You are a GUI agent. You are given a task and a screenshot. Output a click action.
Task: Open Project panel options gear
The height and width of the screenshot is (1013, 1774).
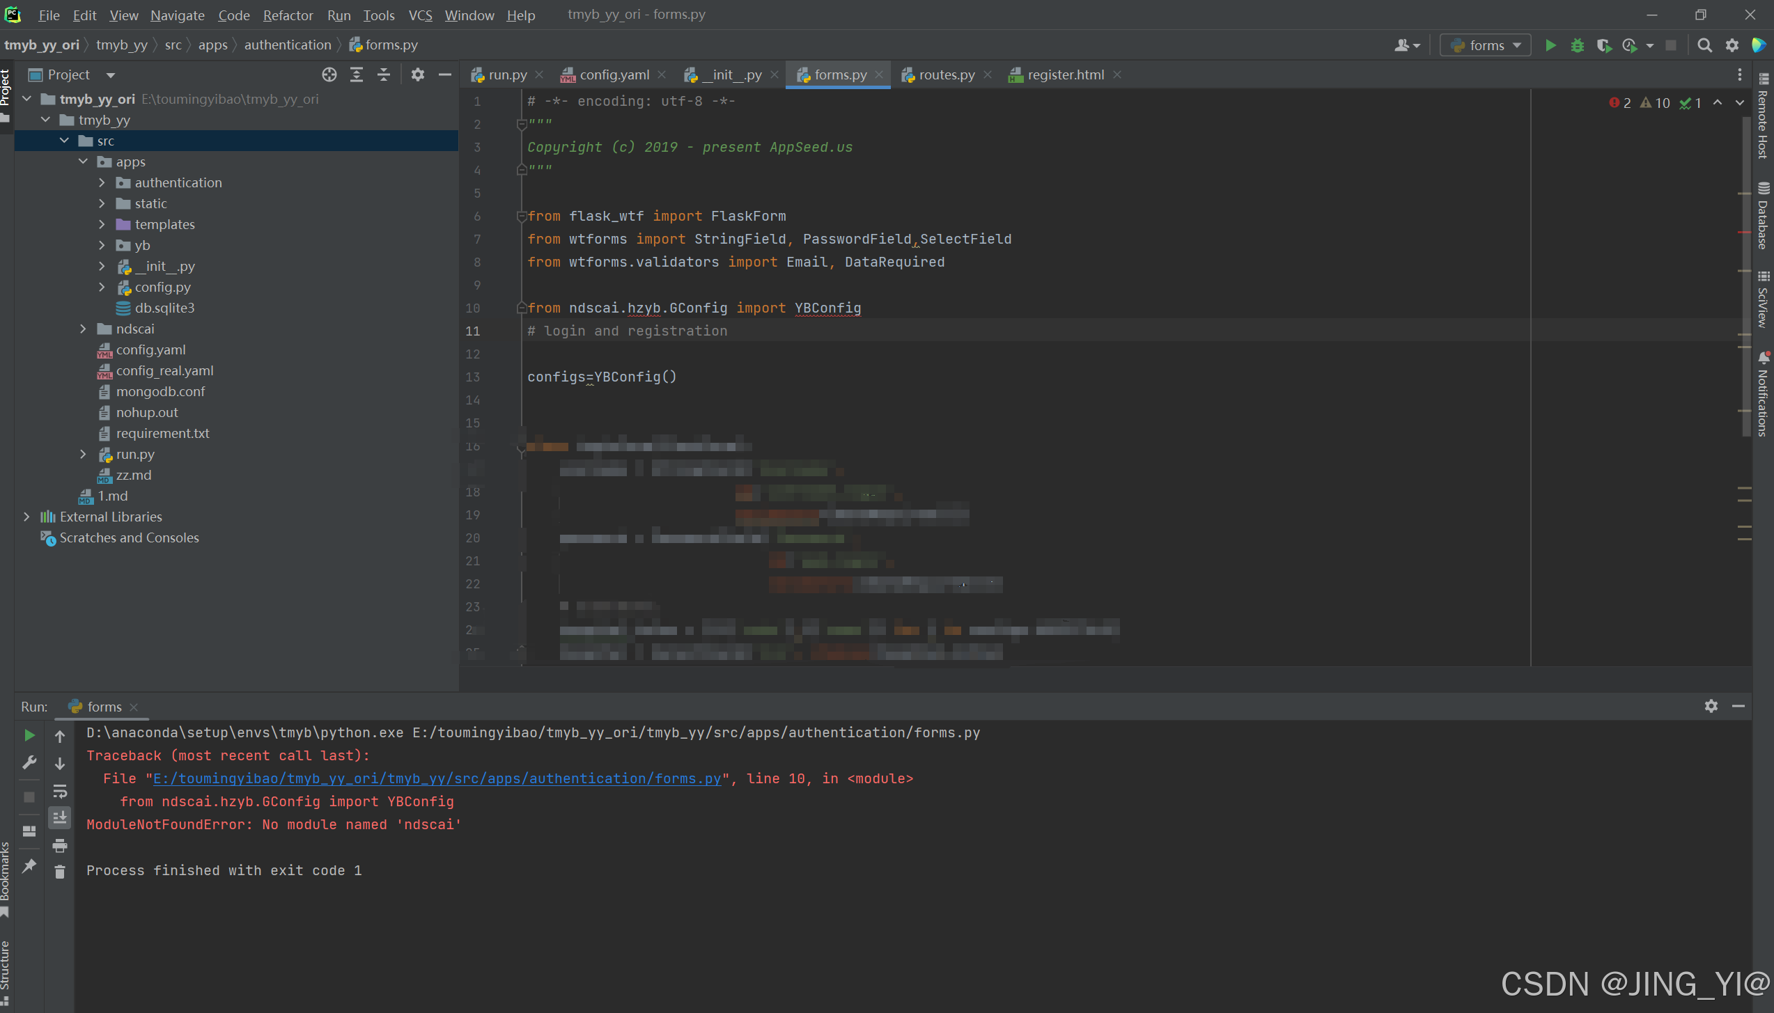pyautogui.click(x=417, y=74)
